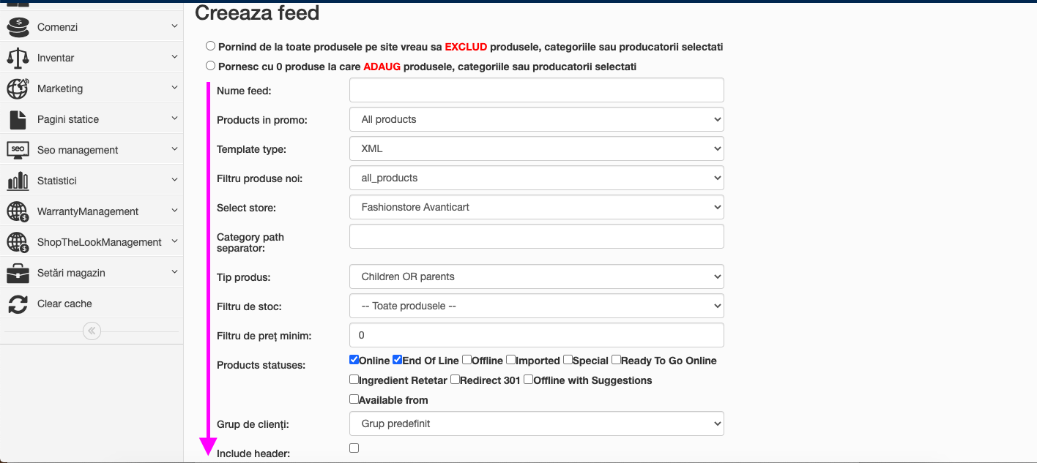Click the Clear cache refresh icon

18,304
